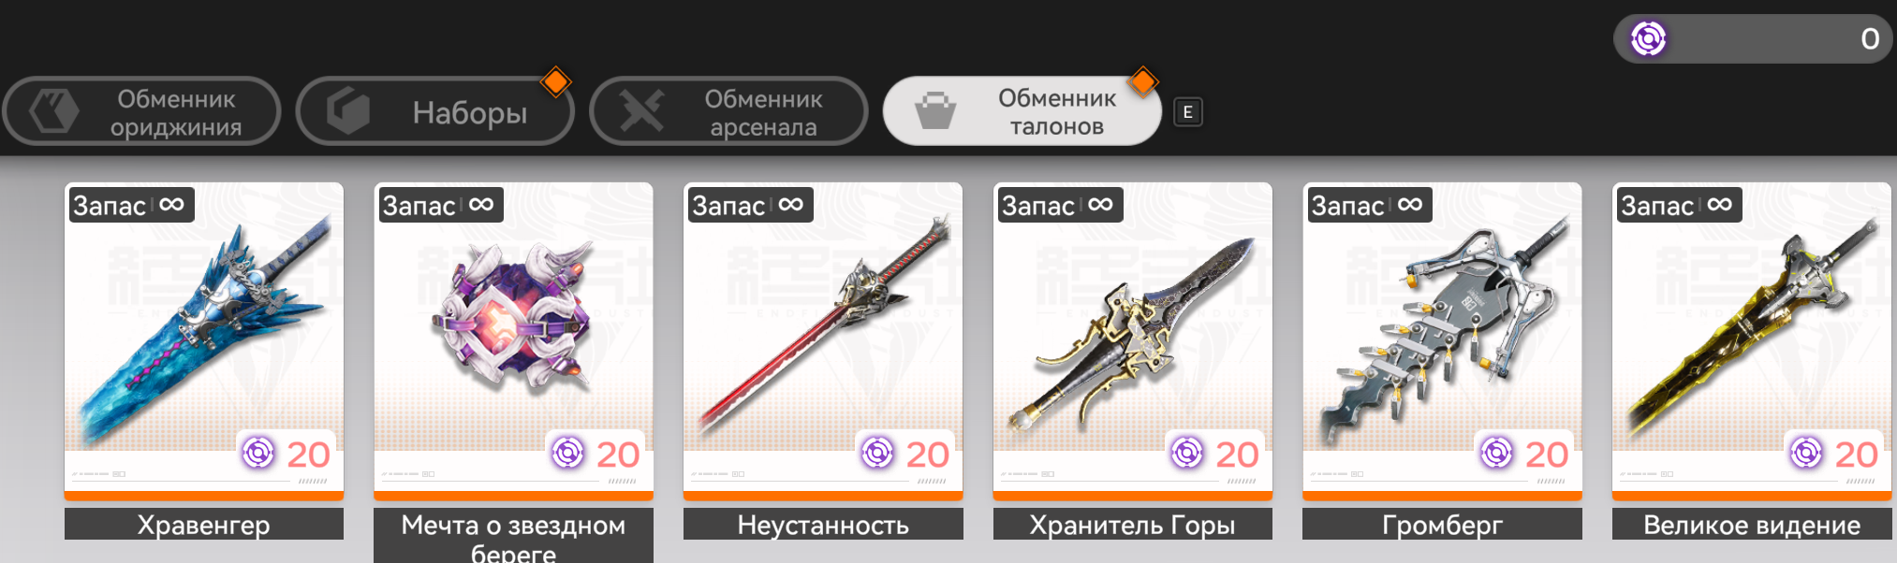Screen dimensions: 1897x563
Task: Select the Обменник талонов tab
Action: tap(1022, 111)
